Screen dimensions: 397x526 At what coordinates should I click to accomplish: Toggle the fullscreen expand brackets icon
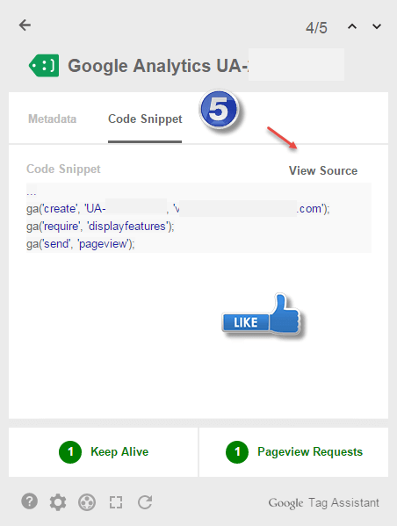[116, 502]
